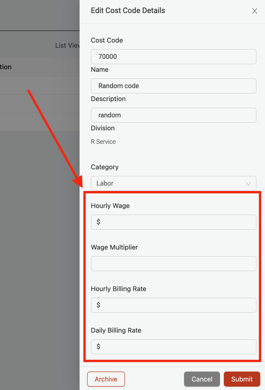Viewport: 265px width, 390px height.
Task: Switch to the List View tab
Action: [x=67, y=45]
